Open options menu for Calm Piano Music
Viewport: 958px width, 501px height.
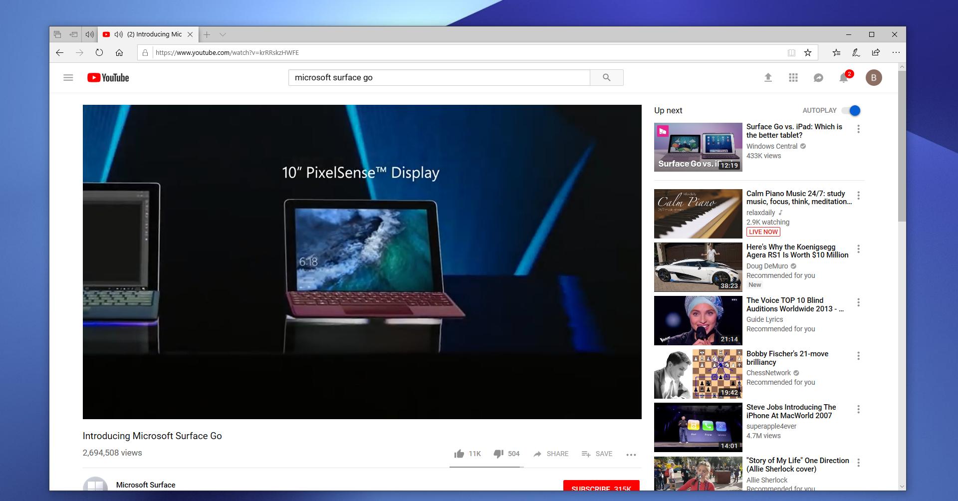coord(858,196)
